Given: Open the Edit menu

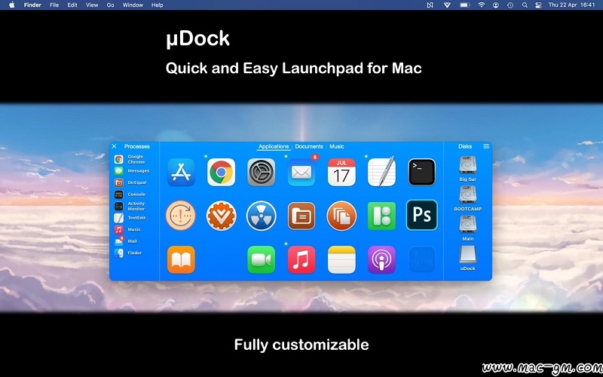Looking at the screenshot, I should (x=72, y=5).
